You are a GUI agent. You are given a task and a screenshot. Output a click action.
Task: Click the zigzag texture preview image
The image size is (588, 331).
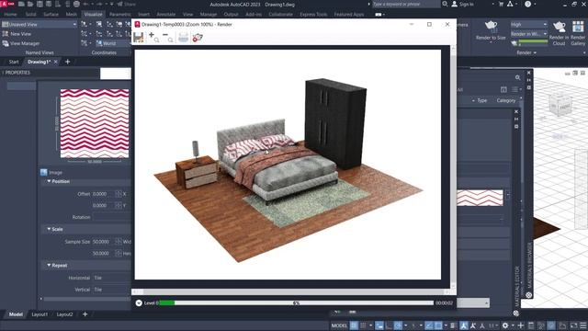(95, 123)
